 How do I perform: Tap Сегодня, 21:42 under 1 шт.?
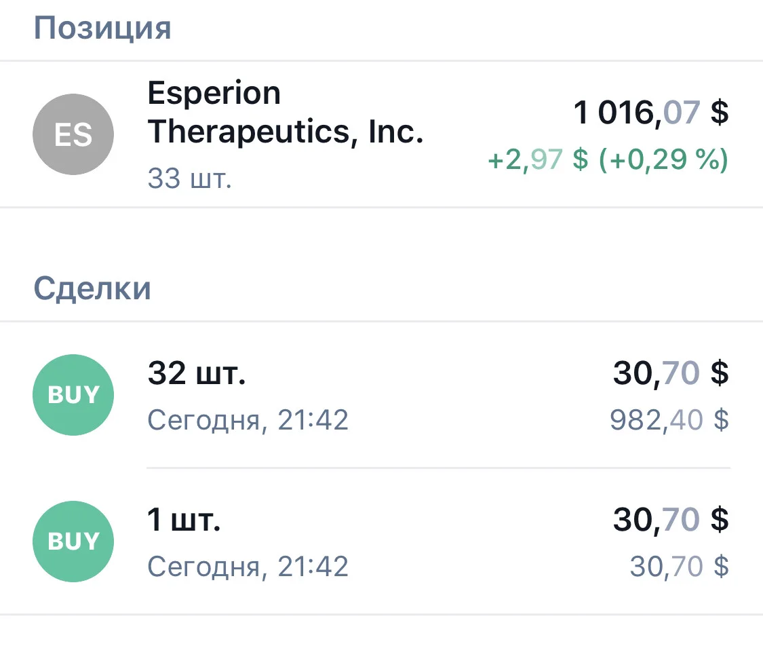tap(248, 567)
